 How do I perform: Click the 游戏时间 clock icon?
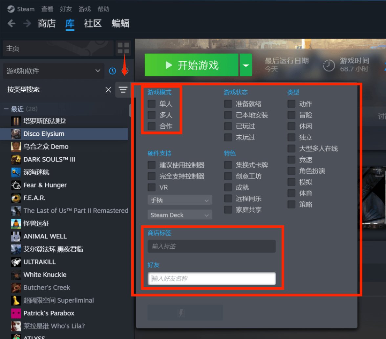[x=329, y=66]
